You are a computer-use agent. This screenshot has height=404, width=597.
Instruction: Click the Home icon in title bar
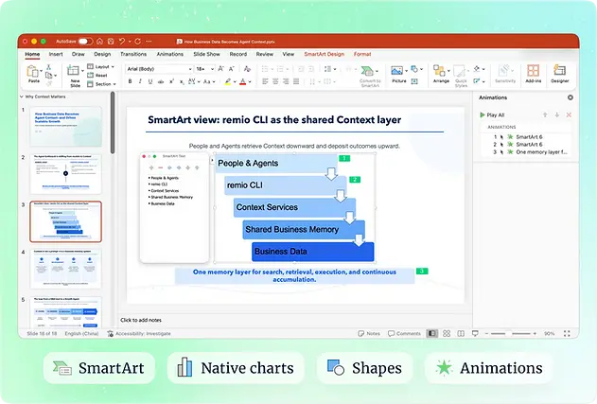point(99,41)
